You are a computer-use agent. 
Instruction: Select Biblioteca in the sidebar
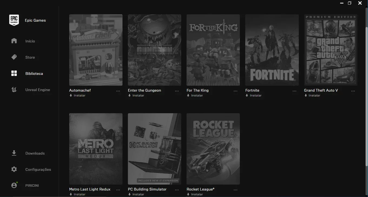(34, 74)
